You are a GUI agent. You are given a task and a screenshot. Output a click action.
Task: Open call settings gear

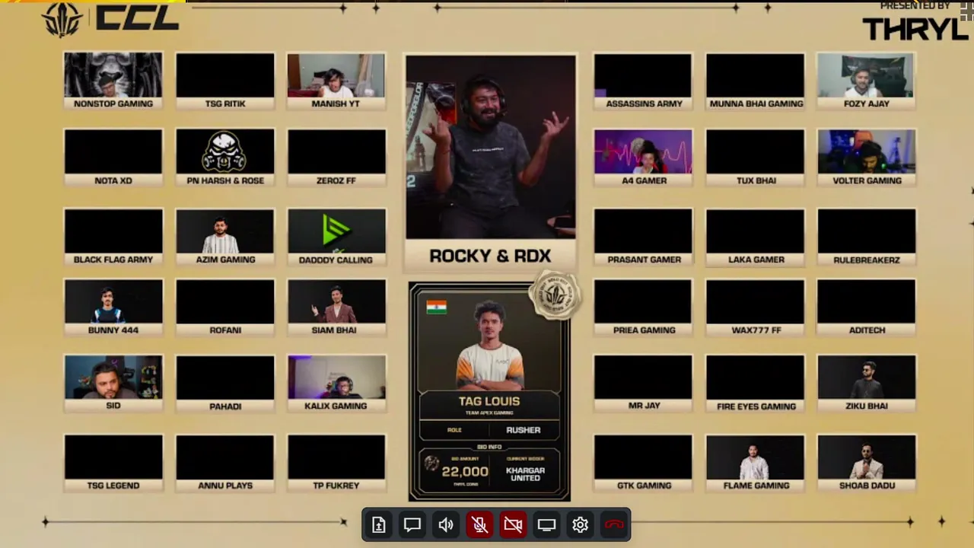click(580, 524)
